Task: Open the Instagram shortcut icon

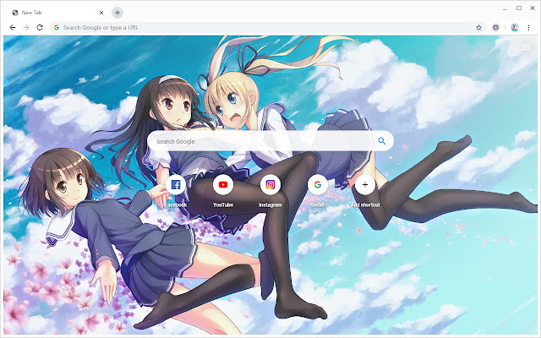Action: pos(270,185)
